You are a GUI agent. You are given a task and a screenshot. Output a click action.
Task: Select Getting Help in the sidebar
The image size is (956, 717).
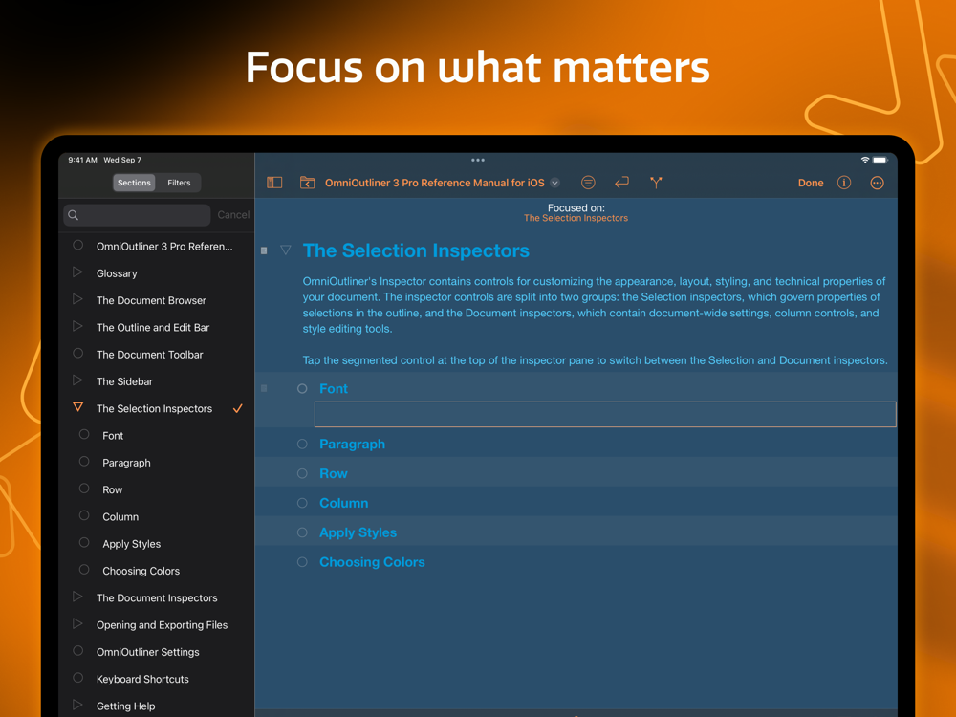(x=125, y=706)
